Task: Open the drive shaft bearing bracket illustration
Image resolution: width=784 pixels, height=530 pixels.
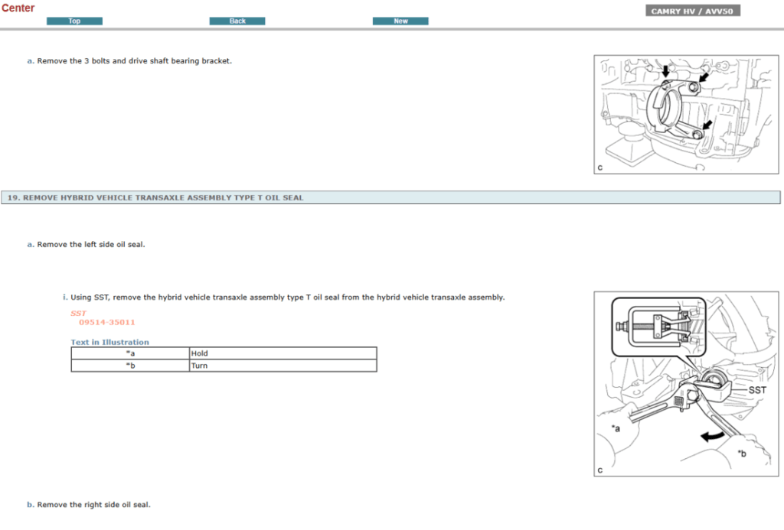Action: (x=685, y=113)
